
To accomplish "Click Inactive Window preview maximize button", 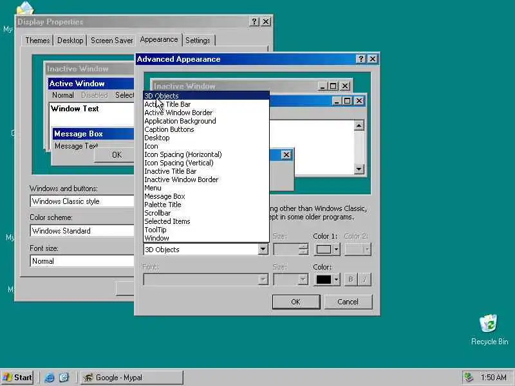I will [x=333, y=86].
